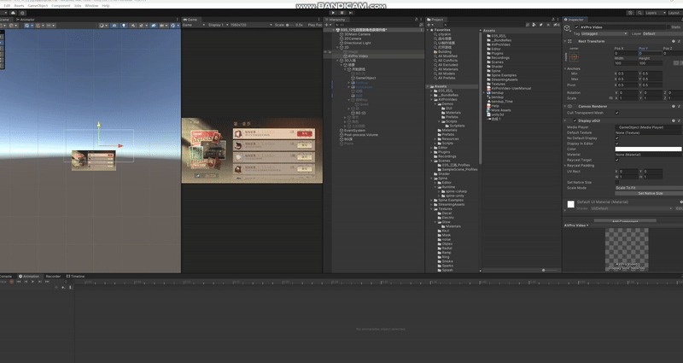683x363 pixels.
Task: Toggle AVPro Video active checkbox in Inspector
Action: pyautogui.click(x=577, y=27)
